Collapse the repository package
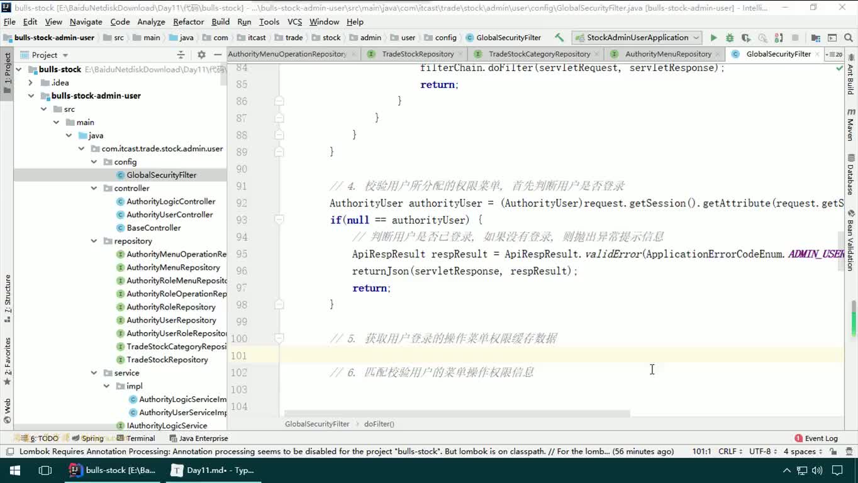 (94, 241)
